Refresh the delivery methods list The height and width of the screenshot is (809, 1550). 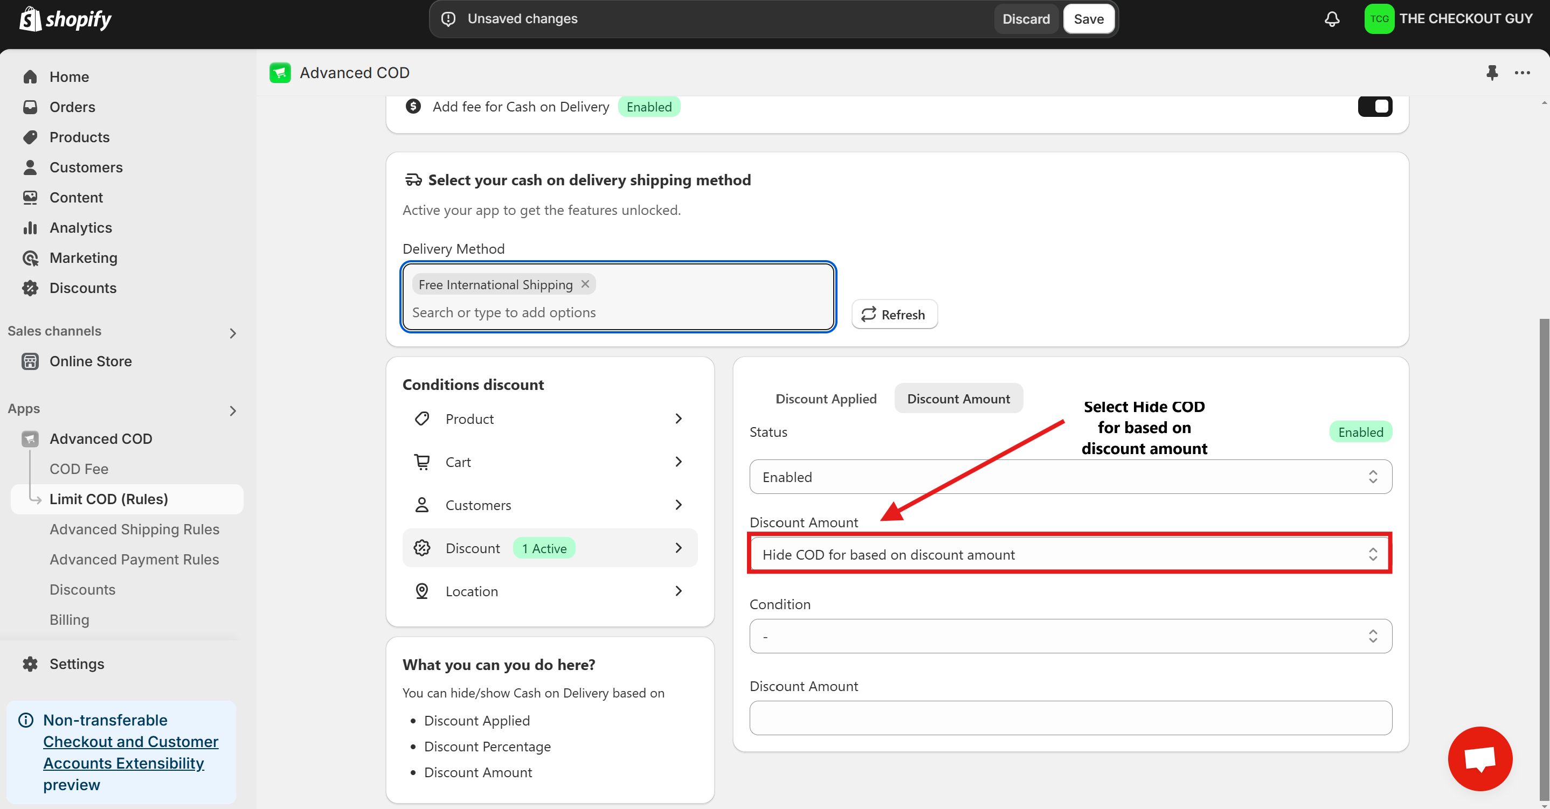pos(894,315)
